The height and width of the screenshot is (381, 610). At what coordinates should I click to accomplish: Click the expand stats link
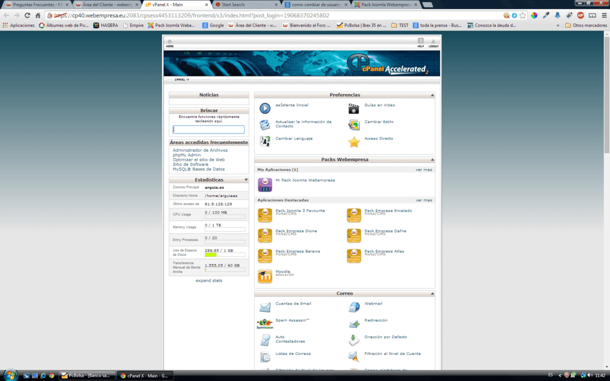[209, 280]
